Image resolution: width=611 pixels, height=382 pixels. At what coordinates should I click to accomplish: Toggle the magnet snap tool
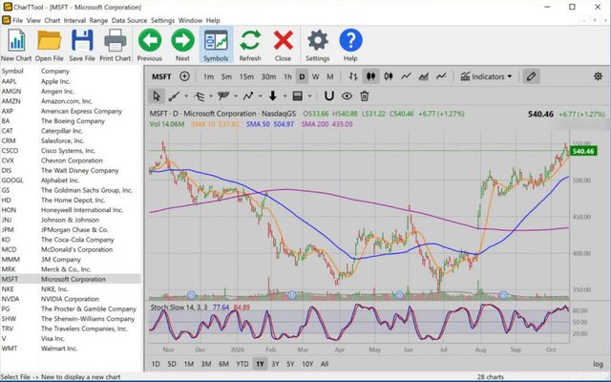pyautogui.click(x=329, y=95)
